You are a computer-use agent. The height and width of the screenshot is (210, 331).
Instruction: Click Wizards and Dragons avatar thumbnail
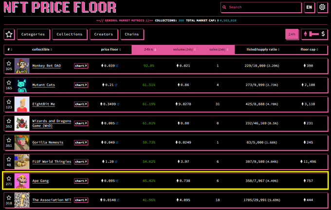coord(22,123)
